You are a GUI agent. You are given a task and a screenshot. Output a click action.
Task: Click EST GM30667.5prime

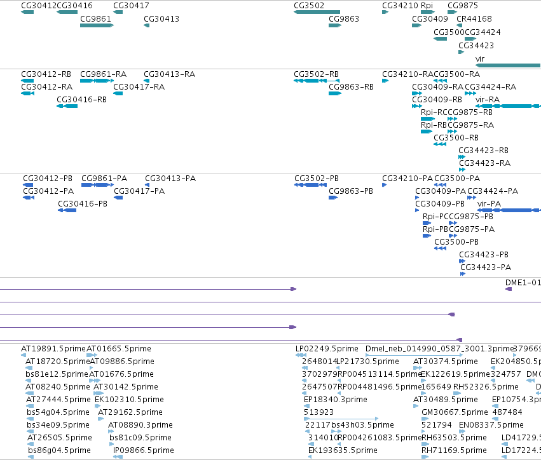[x=455, y=412]
